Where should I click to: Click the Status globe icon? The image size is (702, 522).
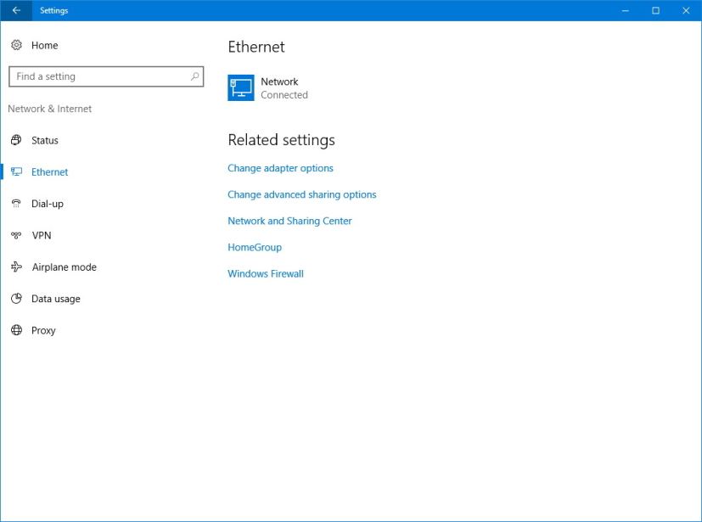pyautogui.click(x=16, y=140)
